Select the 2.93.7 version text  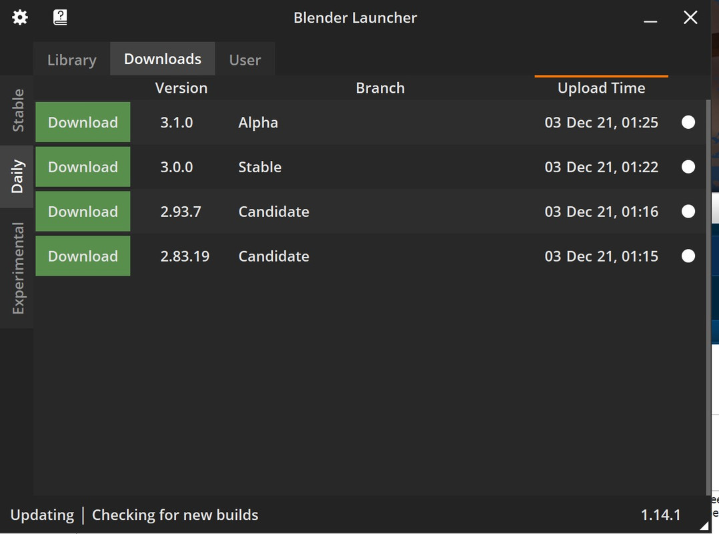coord(181,212)
